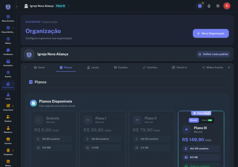Click the Plano III badge in header

pos(60,6)
